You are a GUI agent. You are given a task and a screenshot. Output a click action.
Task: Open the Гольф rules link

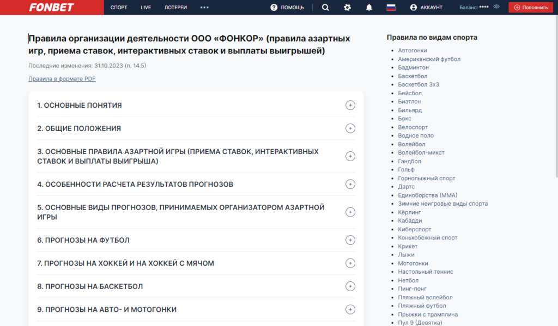tap(406, 170)
